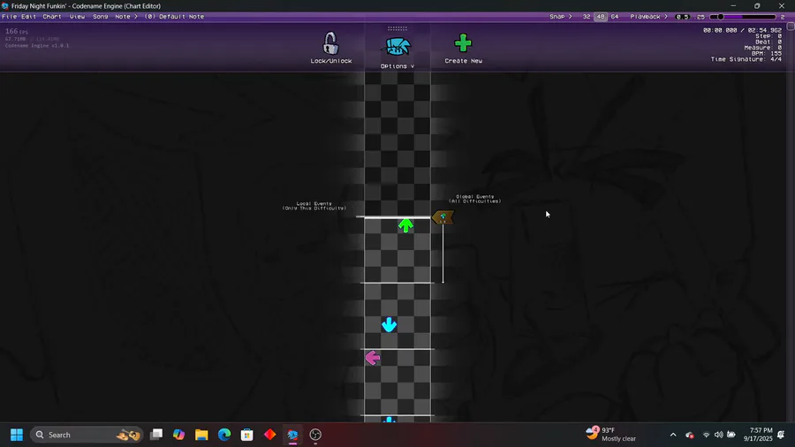Click the Codename Engine v1.0.1 text
The height and width of the screenshot is (447, 795).
pos(37,46)
